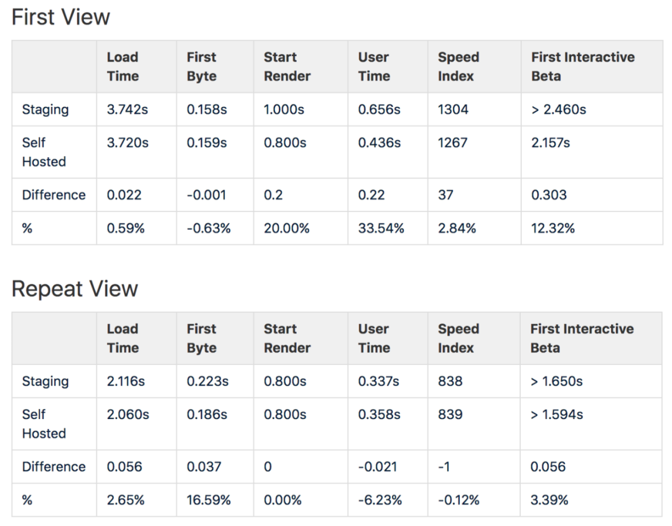Click the 838 Staging speed index cell
Viewport: 672px width, 526px height.
coord(450,382)
